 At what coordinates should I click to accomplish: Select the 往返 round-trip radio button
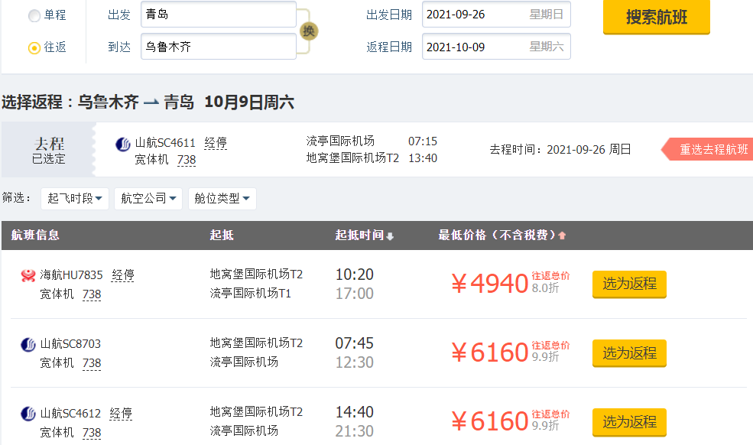34,48
